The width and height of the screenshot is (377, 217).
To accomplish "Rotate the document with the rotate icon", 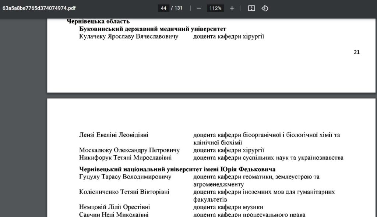I will [265, 8].
